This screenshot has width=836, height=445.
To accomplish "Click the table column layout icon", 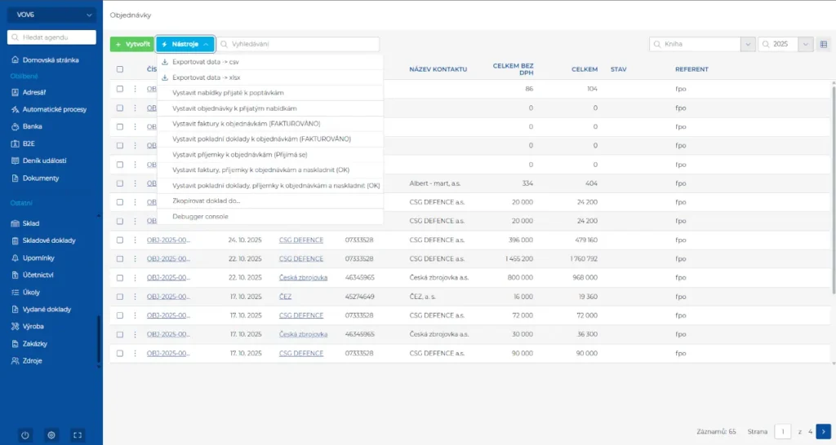I will (825, 44).
